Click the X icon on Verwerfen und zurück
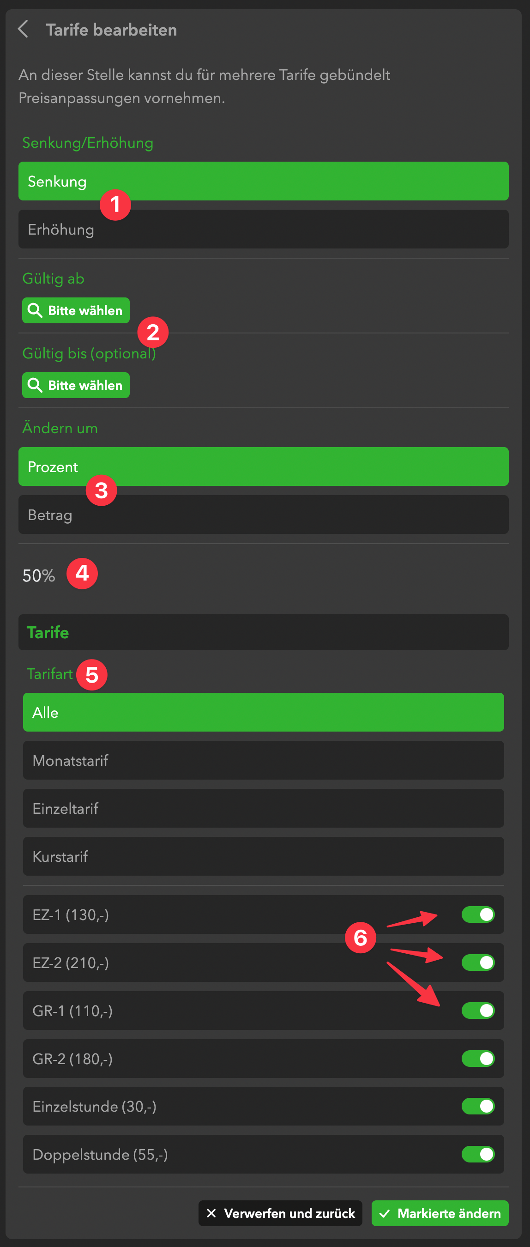This screenshot has height=1247, width=530. [x=211, y=1213]
